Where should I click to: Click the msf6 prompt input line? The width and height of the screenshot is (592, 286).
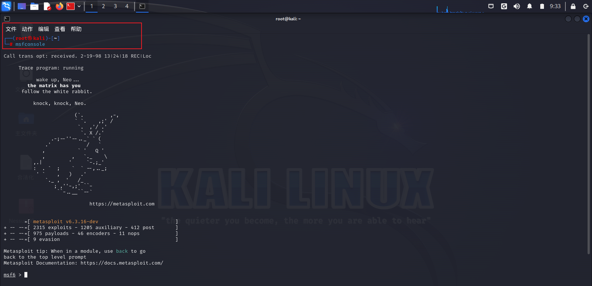[16, 275]
